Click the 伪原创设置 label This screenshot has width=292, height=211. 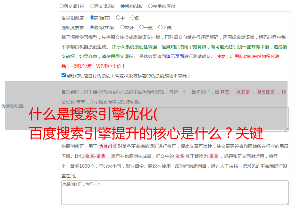(12, 106)
